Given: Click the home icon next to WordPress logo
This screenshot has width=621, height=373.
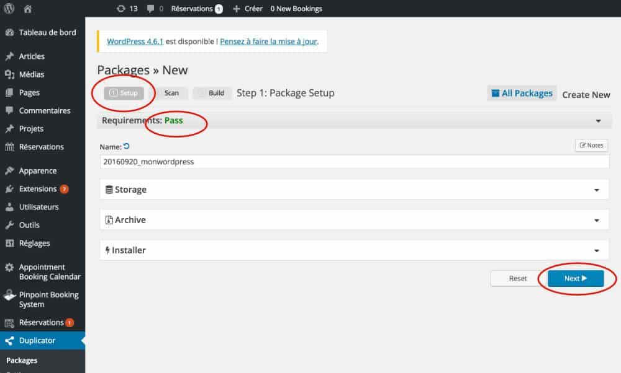Looking at the screenshot, I should (27, 8).
